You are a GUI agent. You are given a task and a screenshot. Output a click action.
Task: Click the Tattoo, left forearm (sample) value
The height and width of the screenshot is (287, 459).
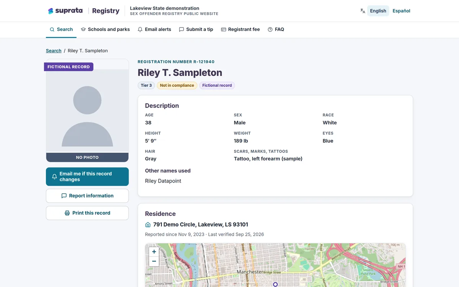pos(268,159)
